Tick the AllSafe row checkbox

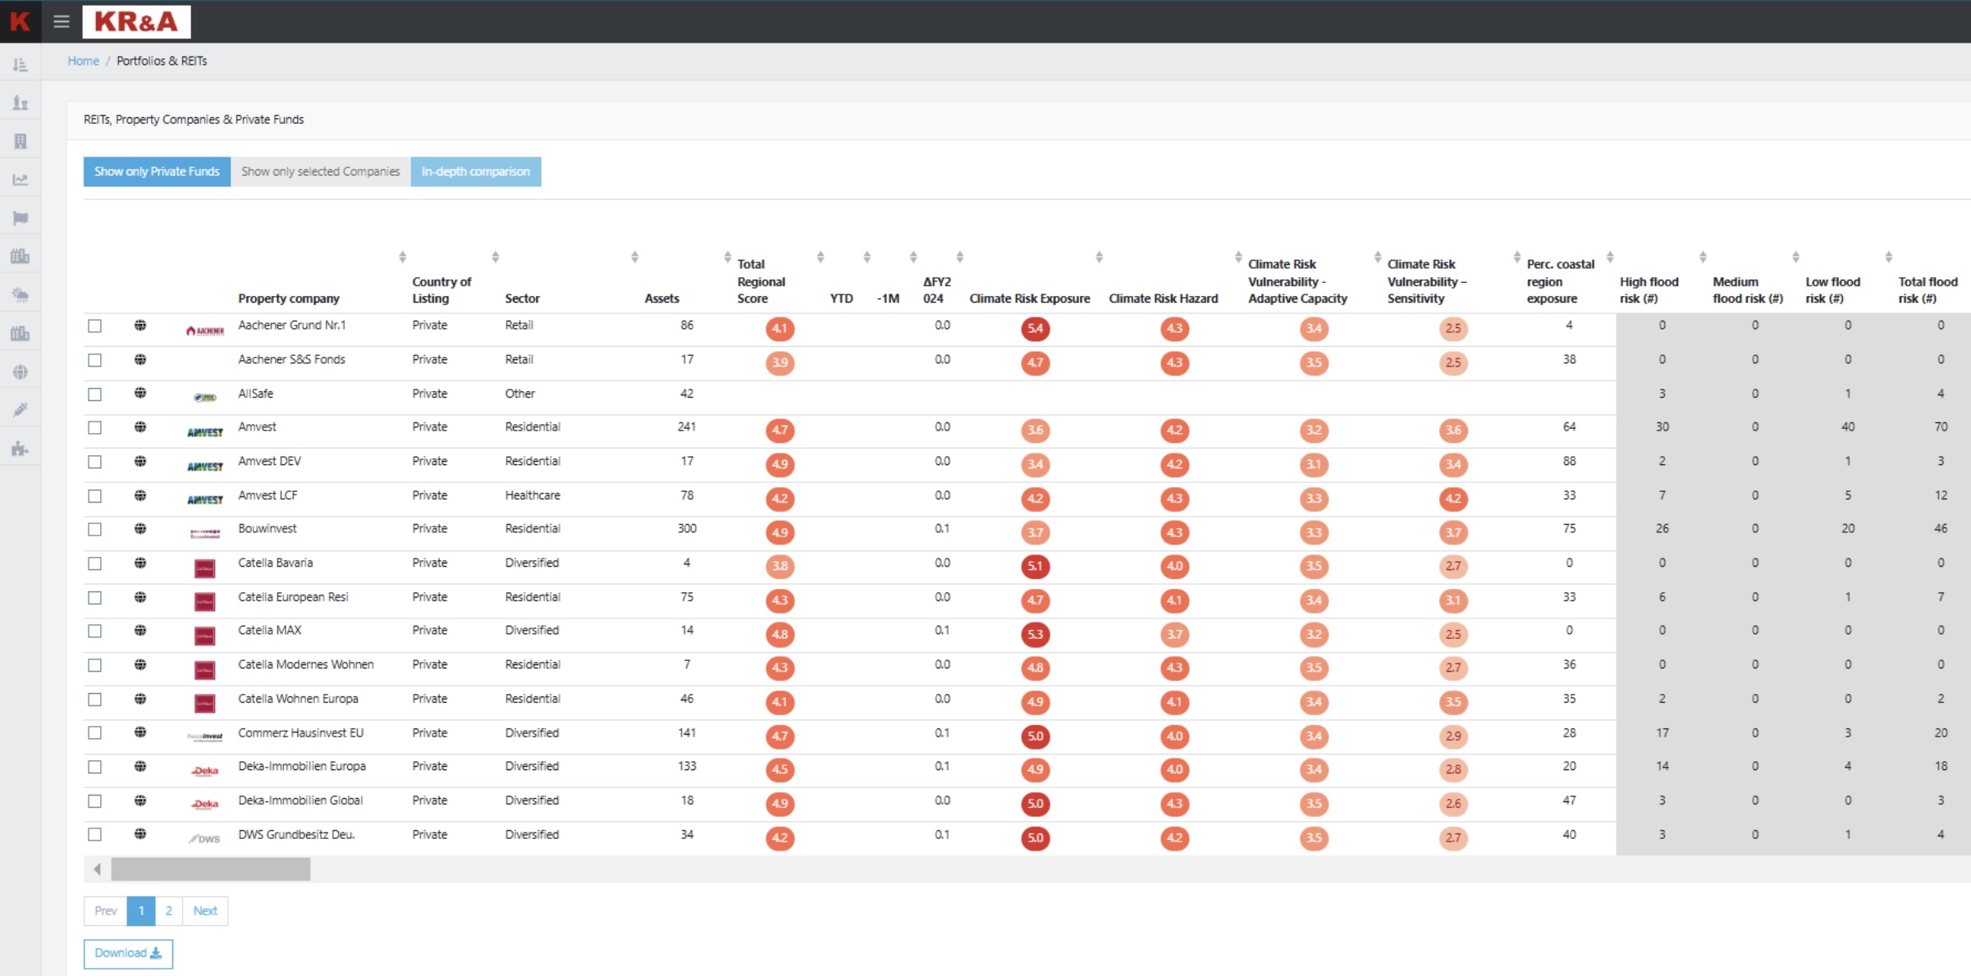[95, 395]
